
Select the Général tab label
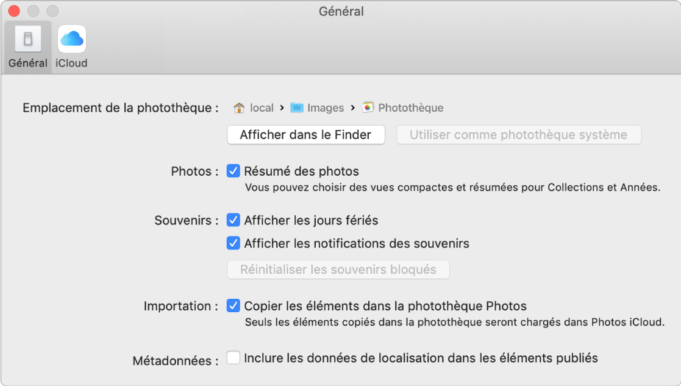[27, 63]
